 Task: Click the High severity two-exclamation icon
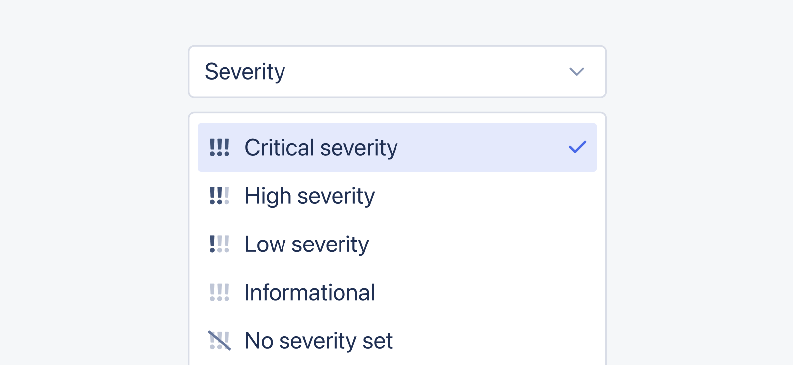tap(219, 196)
